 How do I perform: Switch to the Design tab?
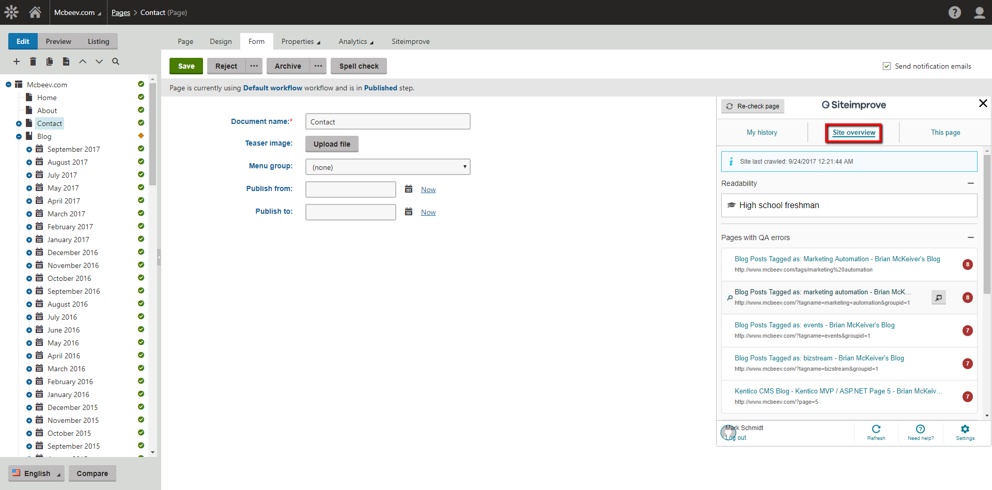pyautogui.click(x=221, y=41)
